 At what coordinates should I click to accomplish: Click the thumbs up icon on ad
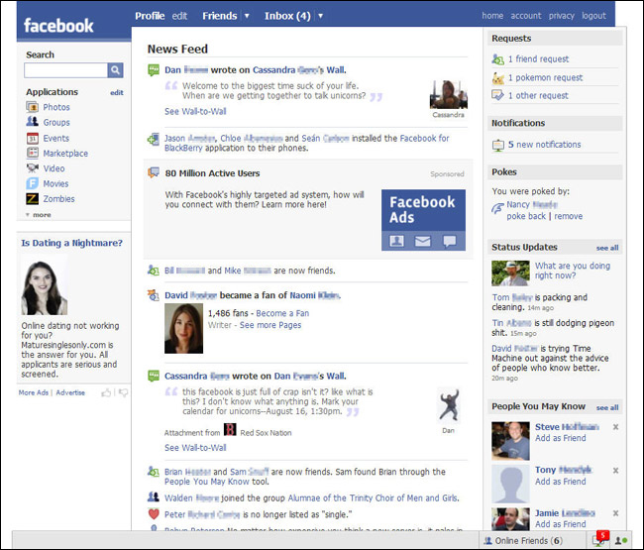click(x=106, y=393)
